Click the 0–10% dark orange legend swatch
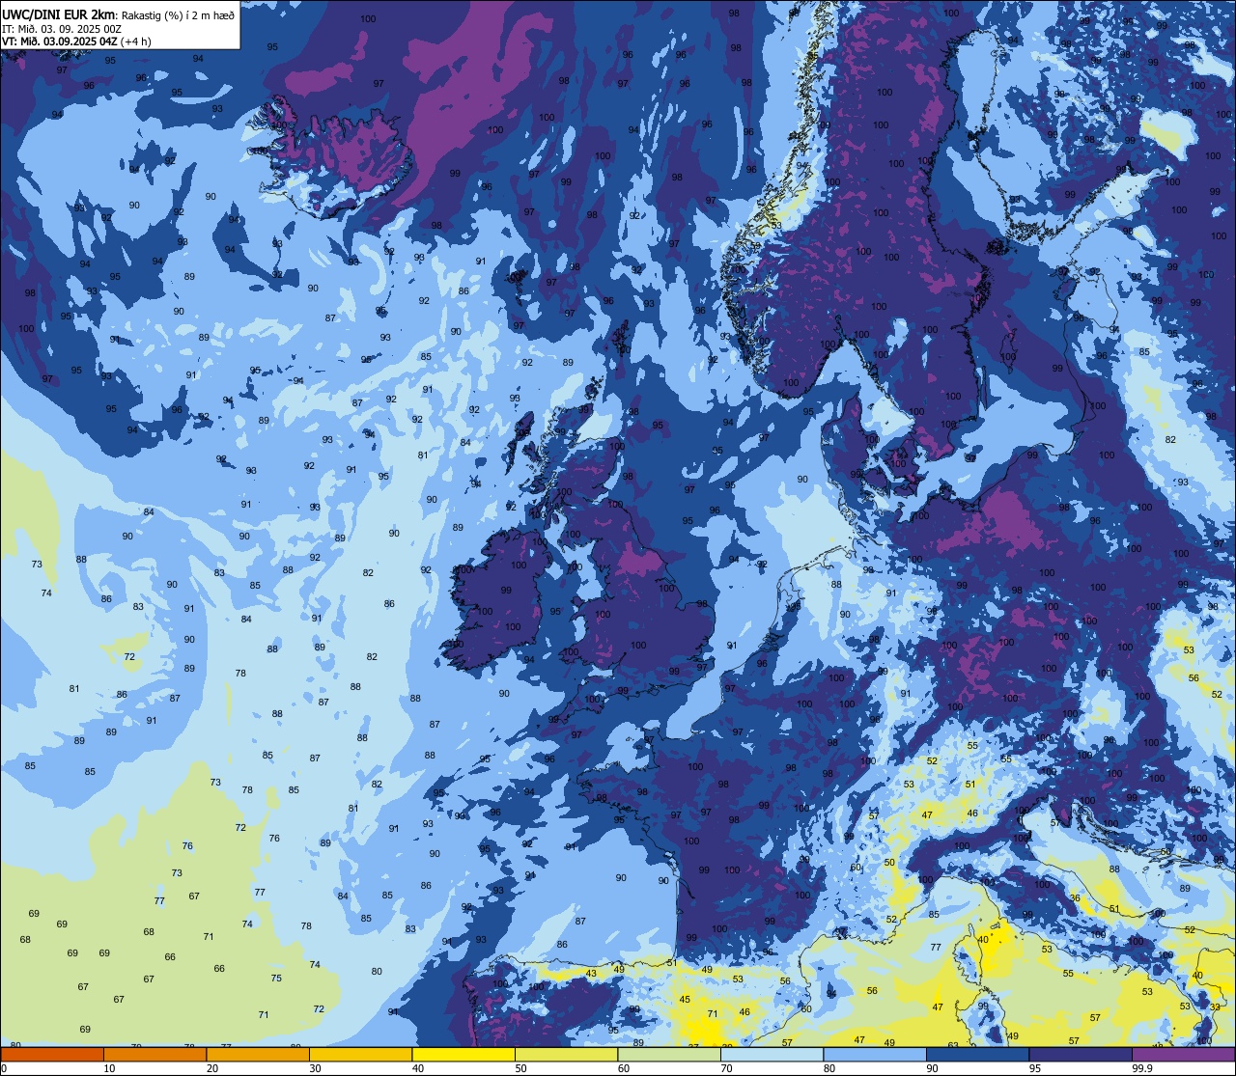The height and width of the screenshot is (1076, 1236). (52, 1054)
